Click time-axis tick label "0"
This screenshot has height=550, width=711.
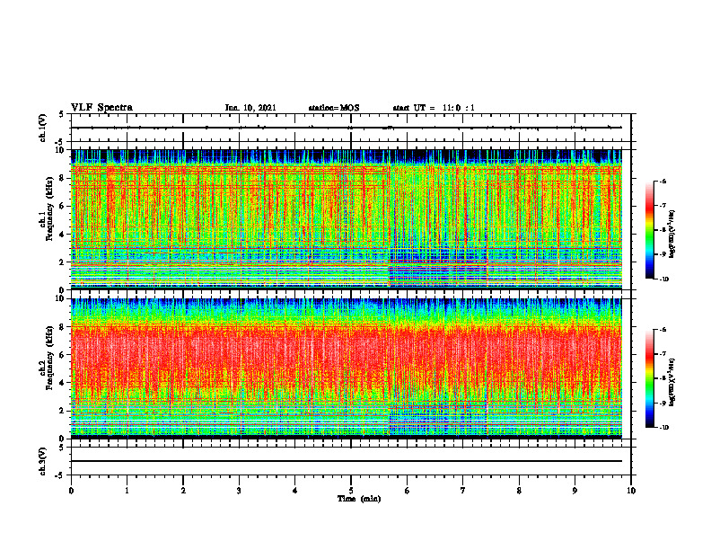click(x=71, y=491)
